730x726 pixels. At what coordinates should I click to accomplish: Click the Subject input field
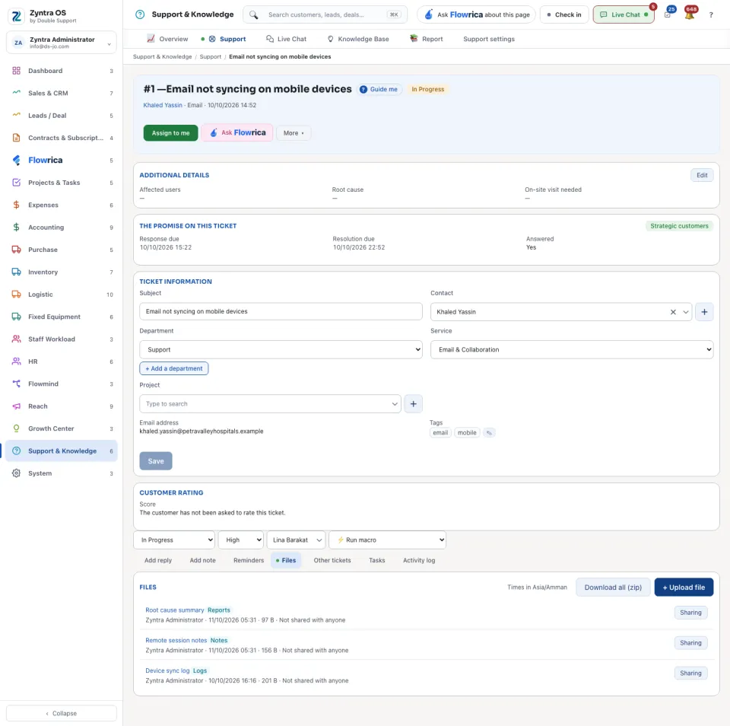[x=281, y=312]
